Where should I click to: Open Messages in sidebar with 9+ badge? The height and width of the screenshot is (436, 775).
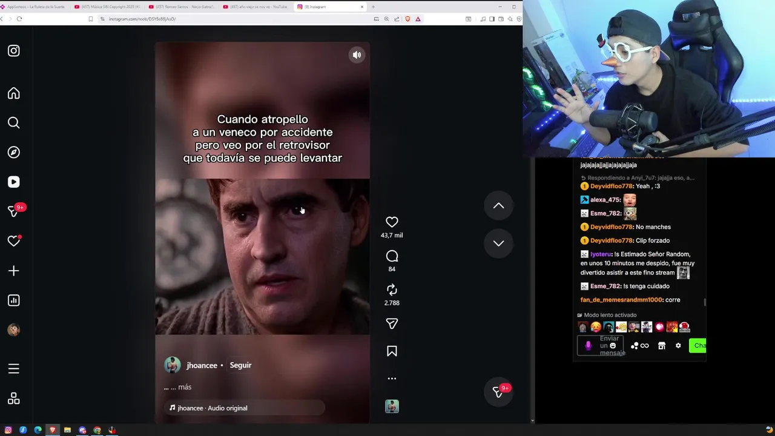tap(15, 211)
